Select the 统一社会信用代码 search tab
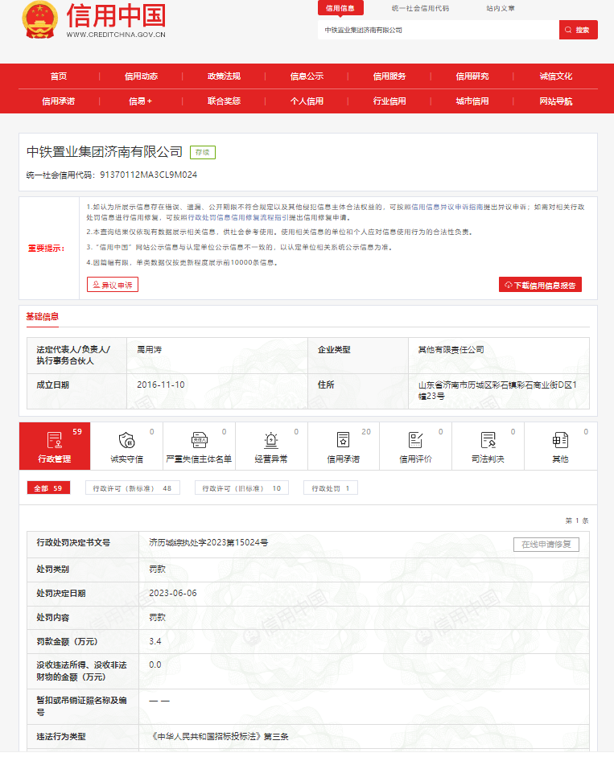This screenshot has width=614, height=757. coord(420,8)
